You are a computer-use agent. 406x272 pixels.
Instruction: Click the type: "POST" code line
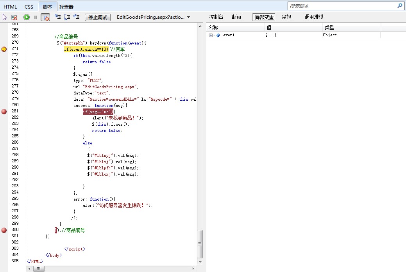coord(88,81)
